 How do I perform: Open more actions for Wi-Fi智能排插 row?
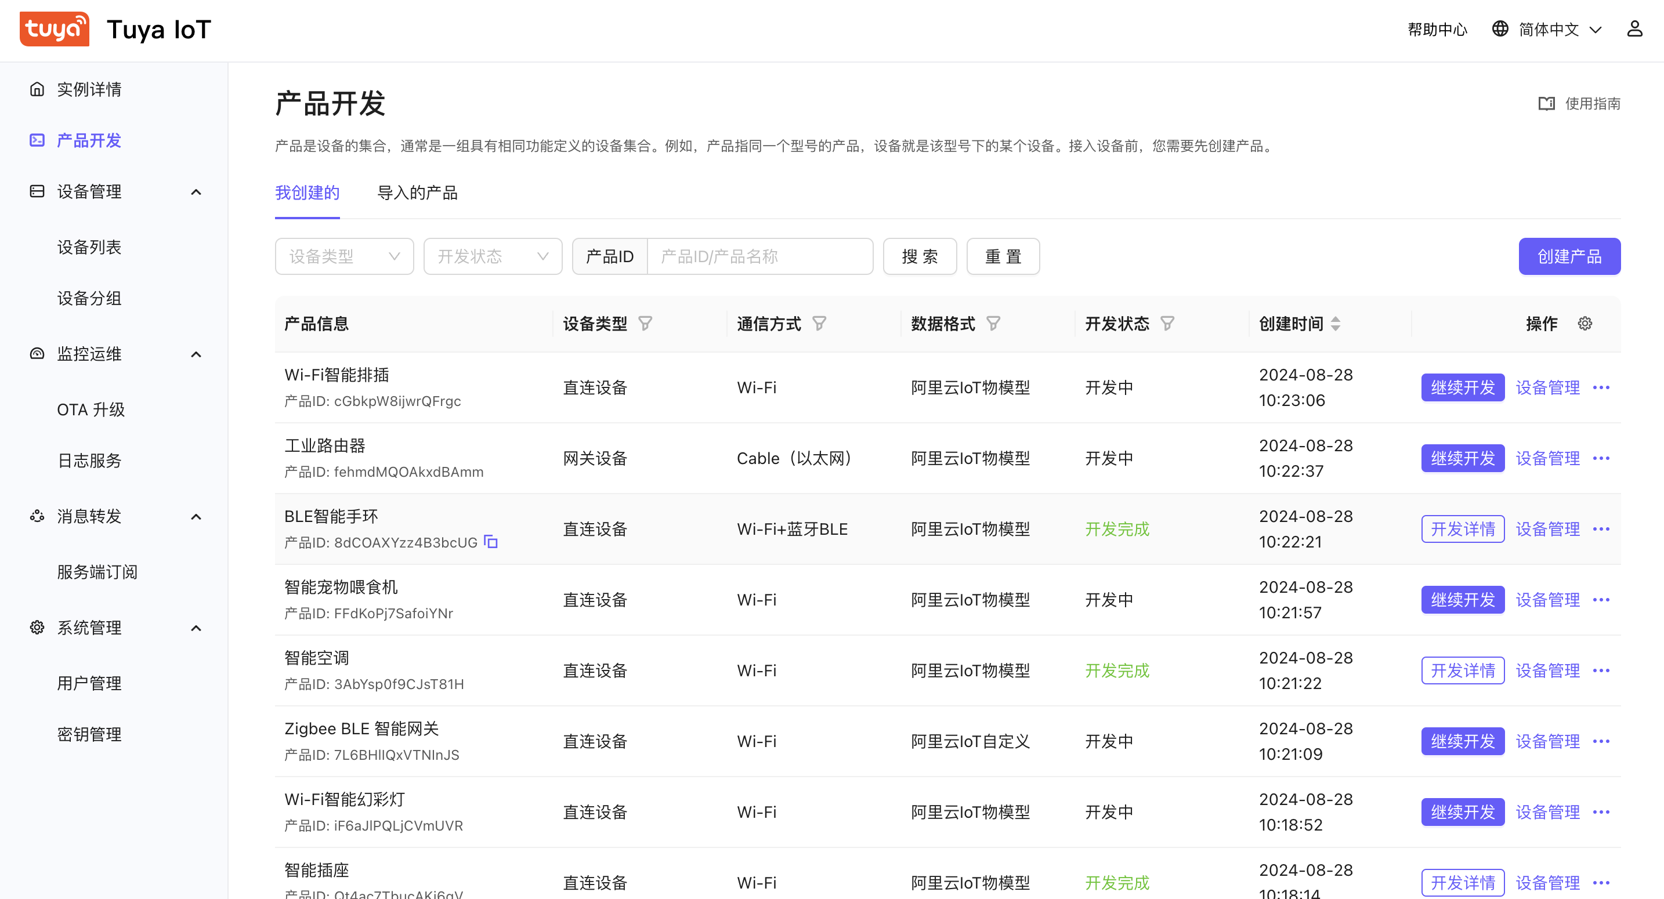(x=1601, y=387)
